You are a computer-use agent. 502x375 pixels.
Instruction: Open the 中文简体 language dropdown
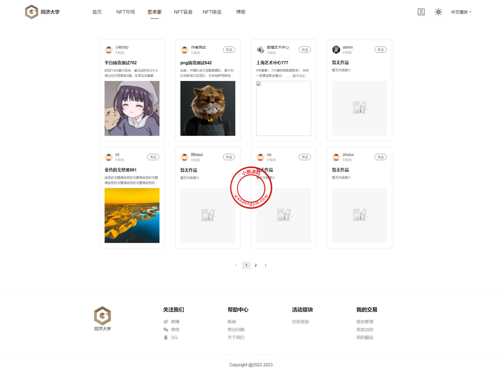click(x=461, y=12)
